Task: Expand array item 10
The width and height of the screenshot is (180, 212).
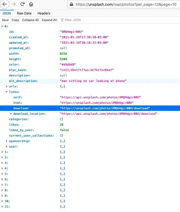Action: point(2,201)
